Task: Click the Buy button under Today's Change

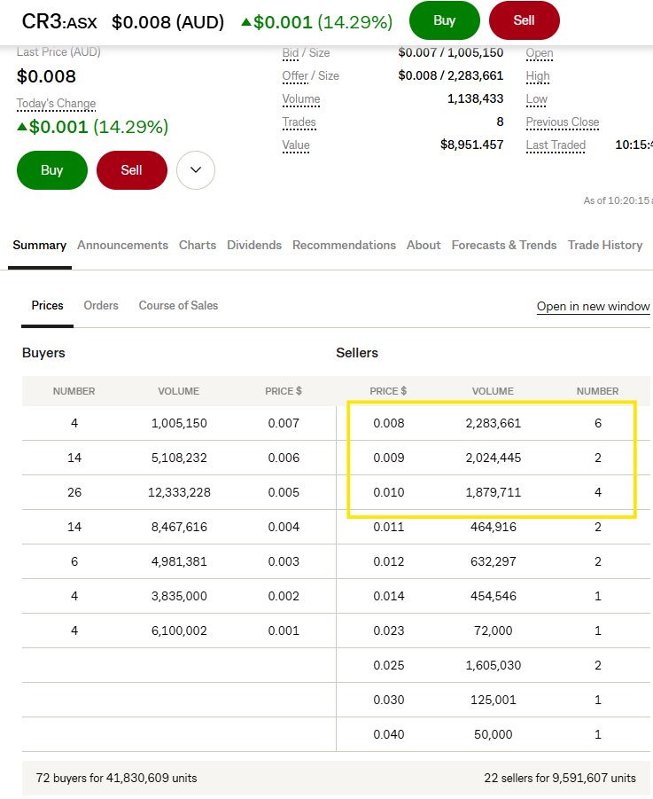Action: coord(52,170)
